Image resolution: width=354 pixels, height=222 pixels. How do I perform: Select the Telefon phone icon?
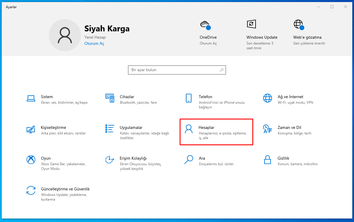point(189,98)
